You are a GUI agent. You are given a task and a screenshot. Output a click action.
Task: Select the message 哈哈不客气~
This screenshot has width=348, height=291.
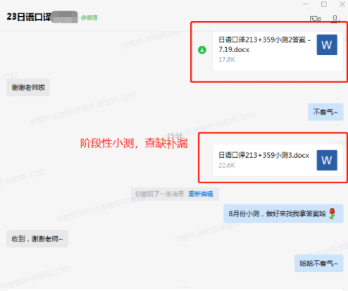click(319, 264)
